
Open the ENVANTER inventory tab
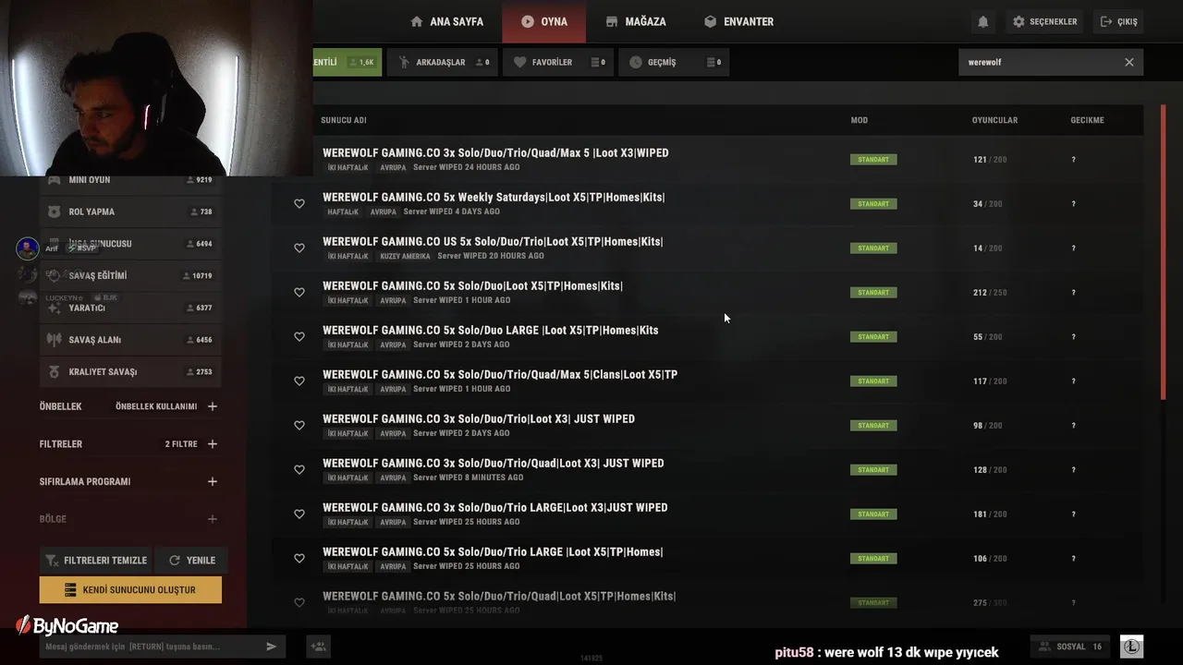click(x=738, y=21)
